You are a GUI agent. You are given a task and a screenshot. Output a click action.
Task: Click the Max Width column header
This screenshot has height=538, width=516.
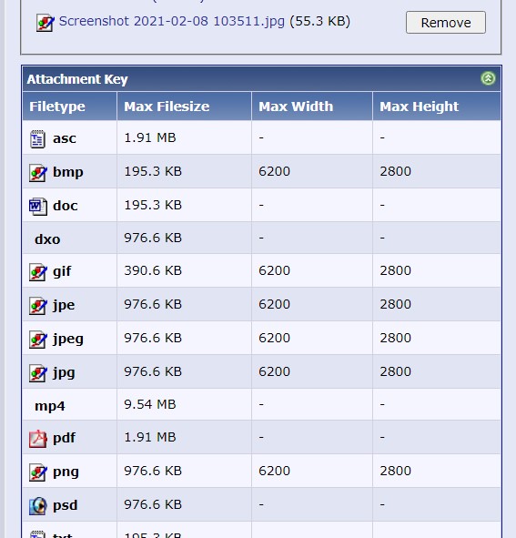click(x=296, y=107)
